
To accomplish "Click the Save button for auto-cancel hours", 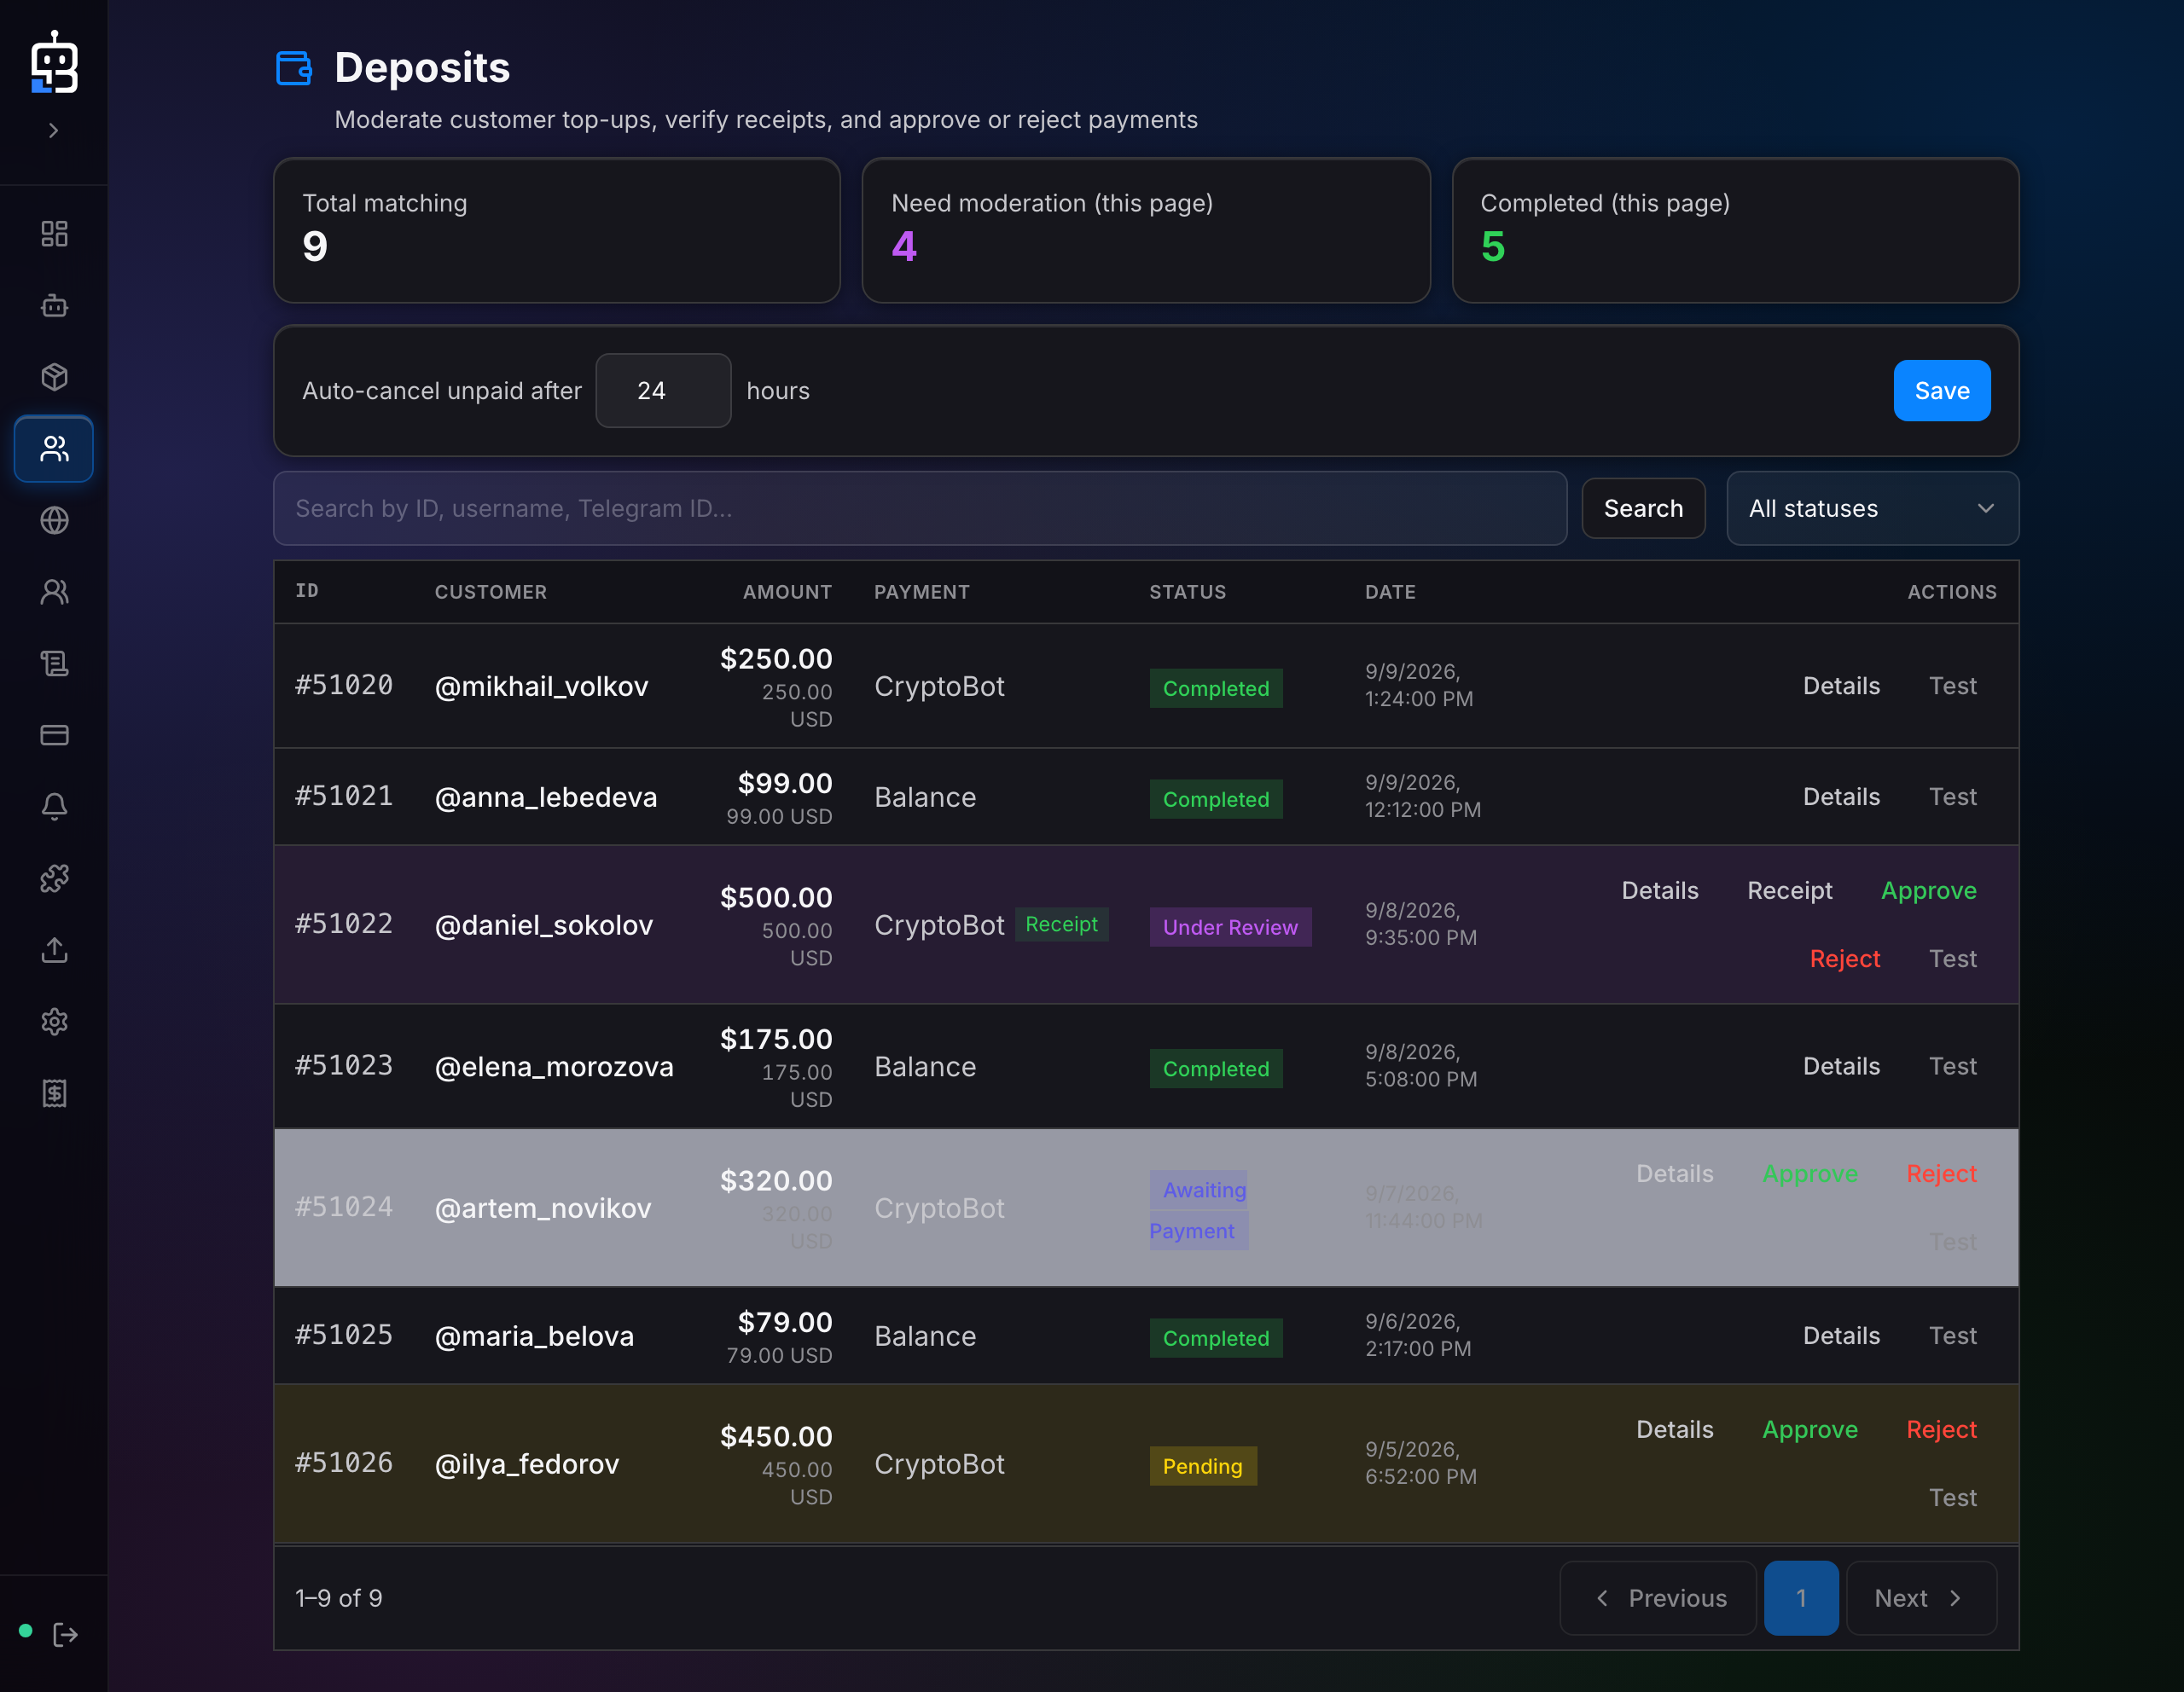I will 1941,391.
